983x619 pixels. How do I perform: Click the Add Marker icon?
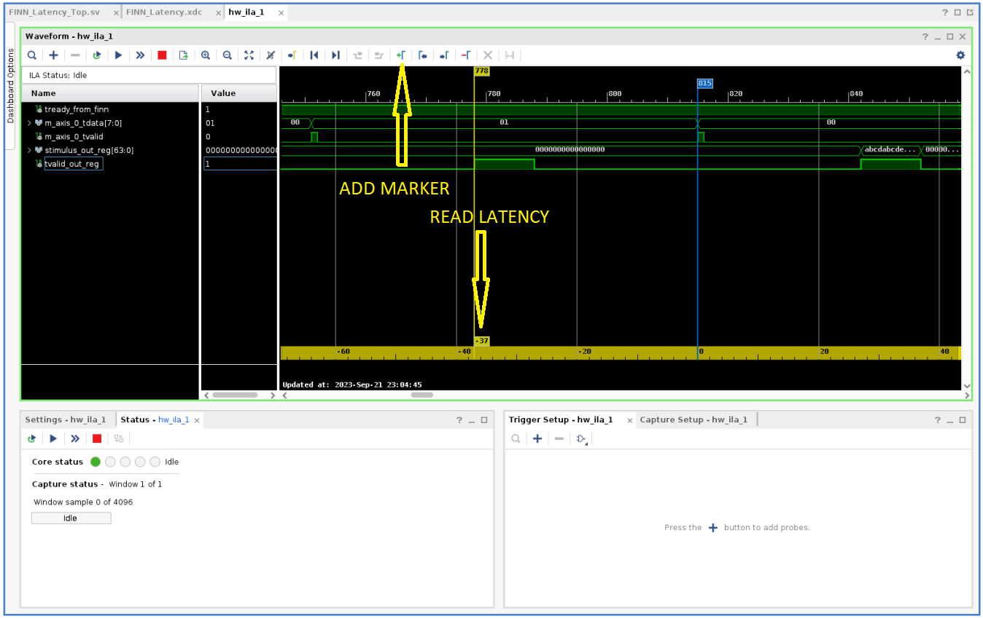[x=401, y=55]
